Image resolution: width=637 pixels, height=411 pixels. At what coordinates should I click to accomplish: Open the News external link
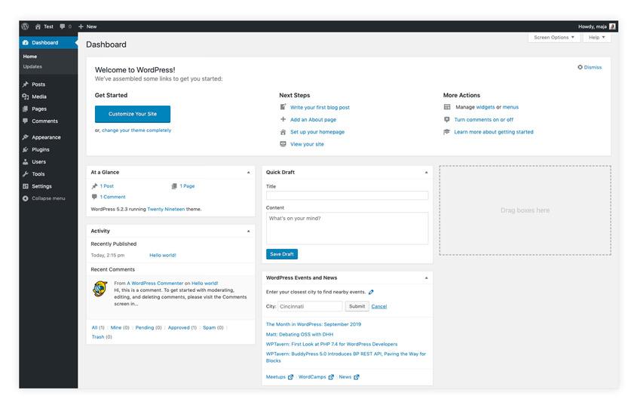pos(349,377)
